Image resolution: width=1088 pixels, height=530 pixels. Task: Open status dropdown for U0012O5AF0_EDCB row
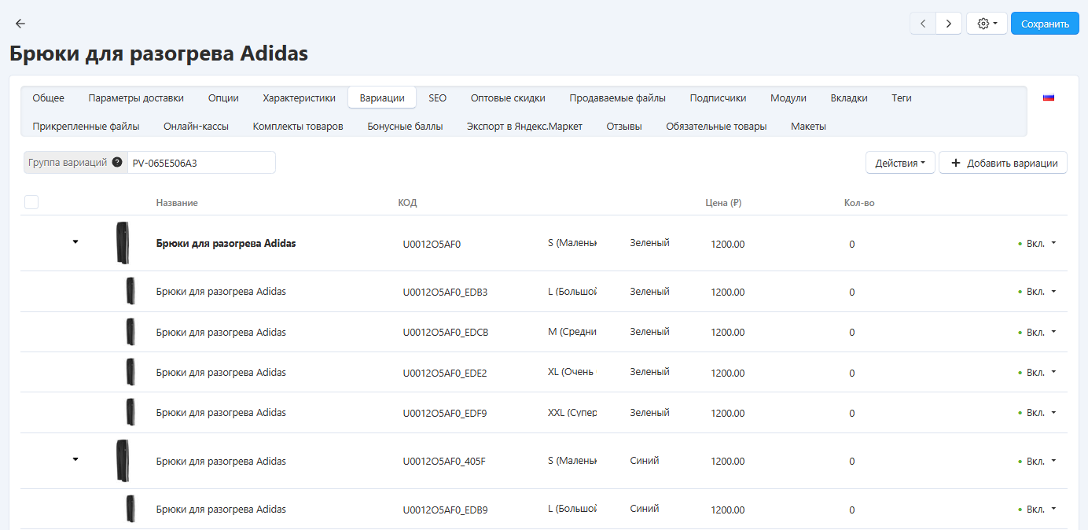[x=1038, y=332]
